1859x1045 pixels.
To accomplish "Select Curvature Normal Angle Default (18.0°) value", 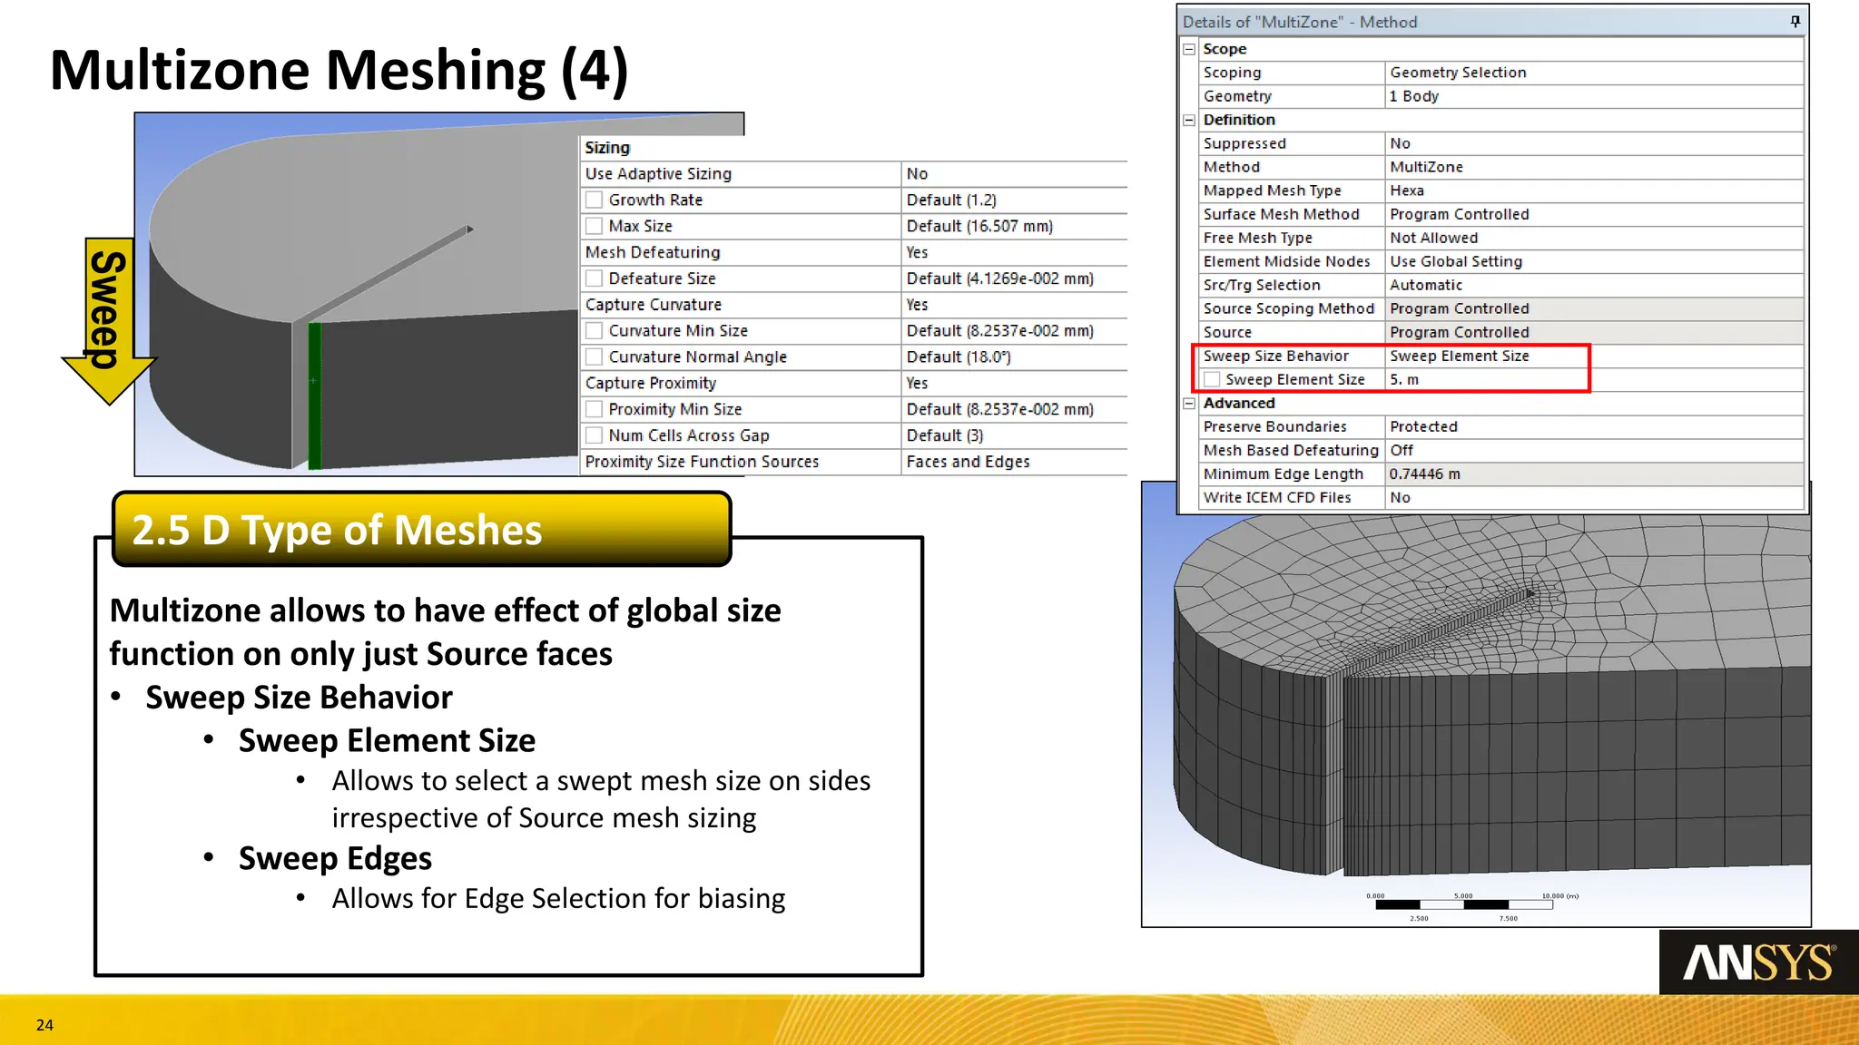I will pyautogui.click(x=1014, y=357).
